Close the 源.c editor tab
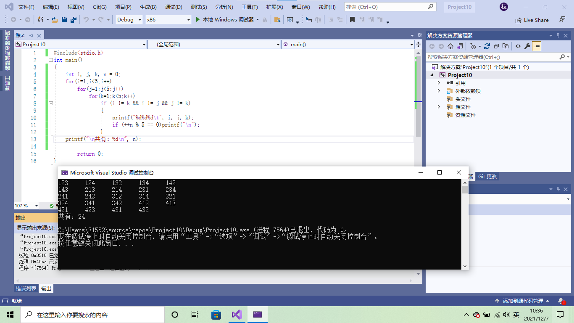Viewport: 574px width, 323px height. tap(39, 36)
